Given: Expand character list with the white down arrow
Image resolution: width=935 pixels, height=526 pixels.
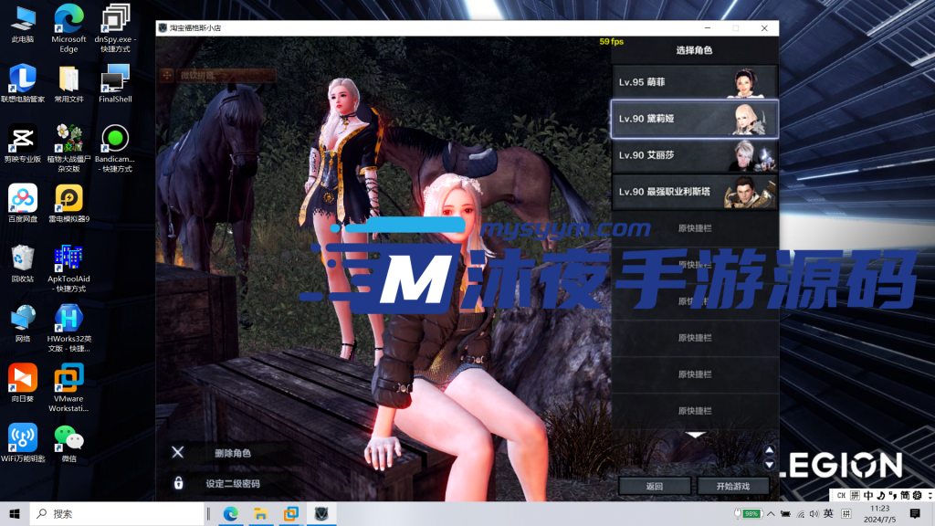Looking at the screenshot, I should click(x=695, y=435).
